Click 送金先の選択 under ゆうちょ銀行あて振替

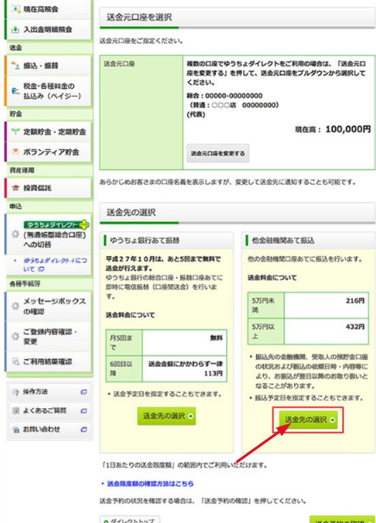point(166,416)
